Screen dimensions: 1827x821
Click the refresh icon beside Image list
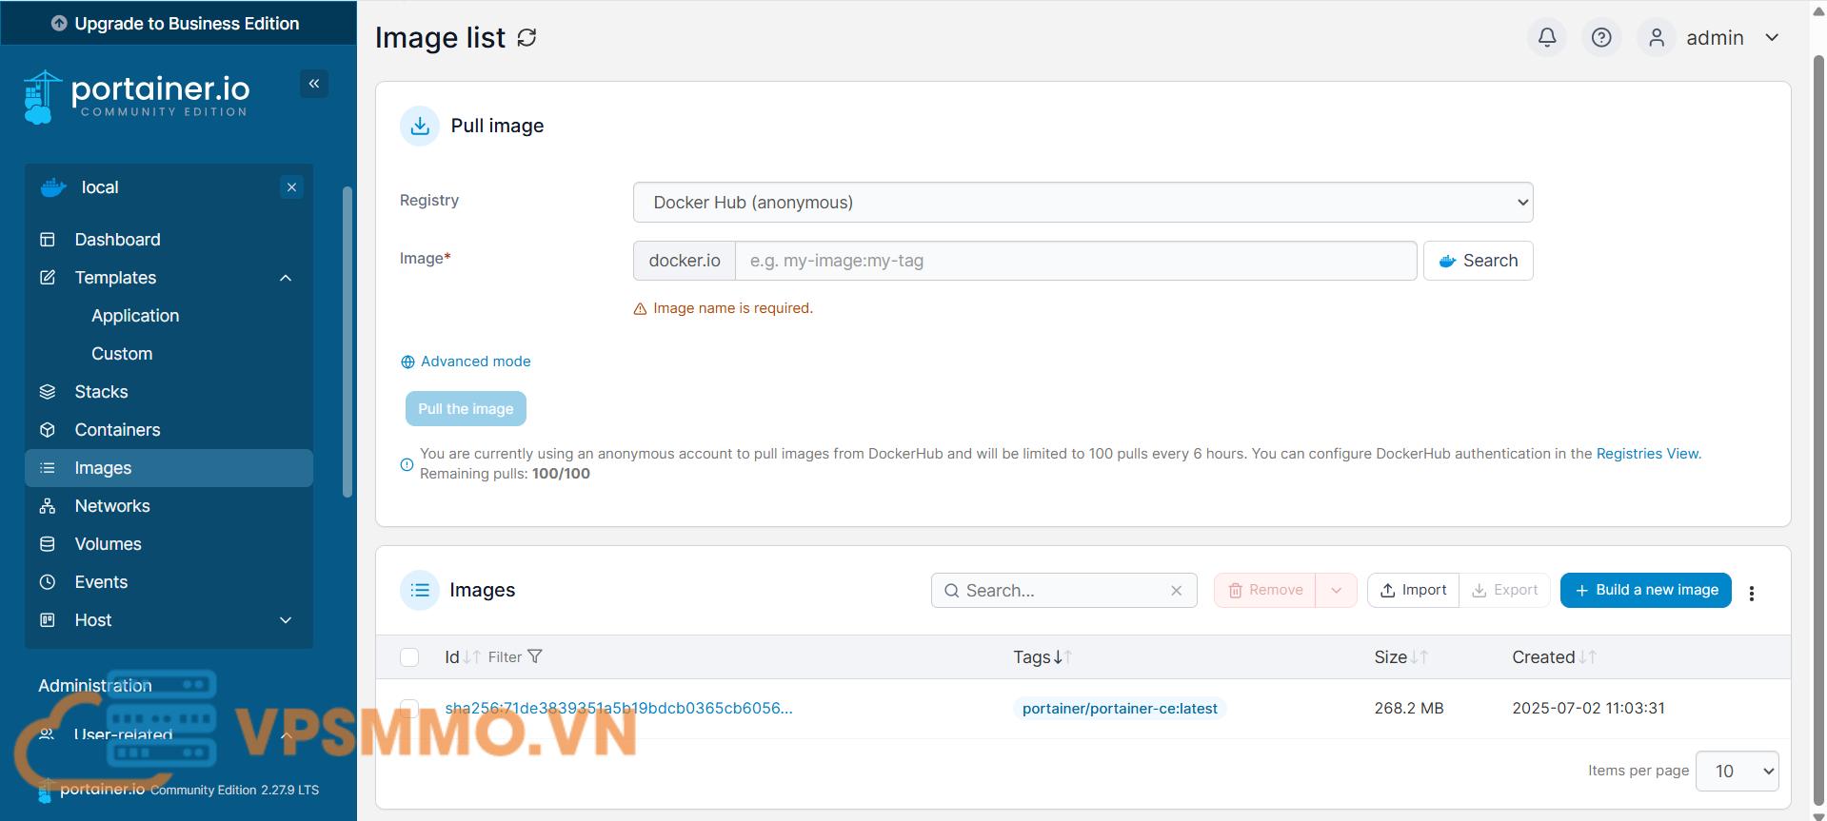(x=526, y=37)
